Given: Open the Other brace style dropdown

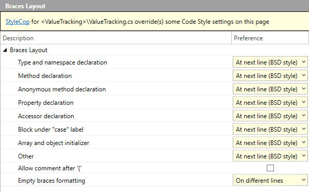Looking at the screenshot, I should coord(270,156).
